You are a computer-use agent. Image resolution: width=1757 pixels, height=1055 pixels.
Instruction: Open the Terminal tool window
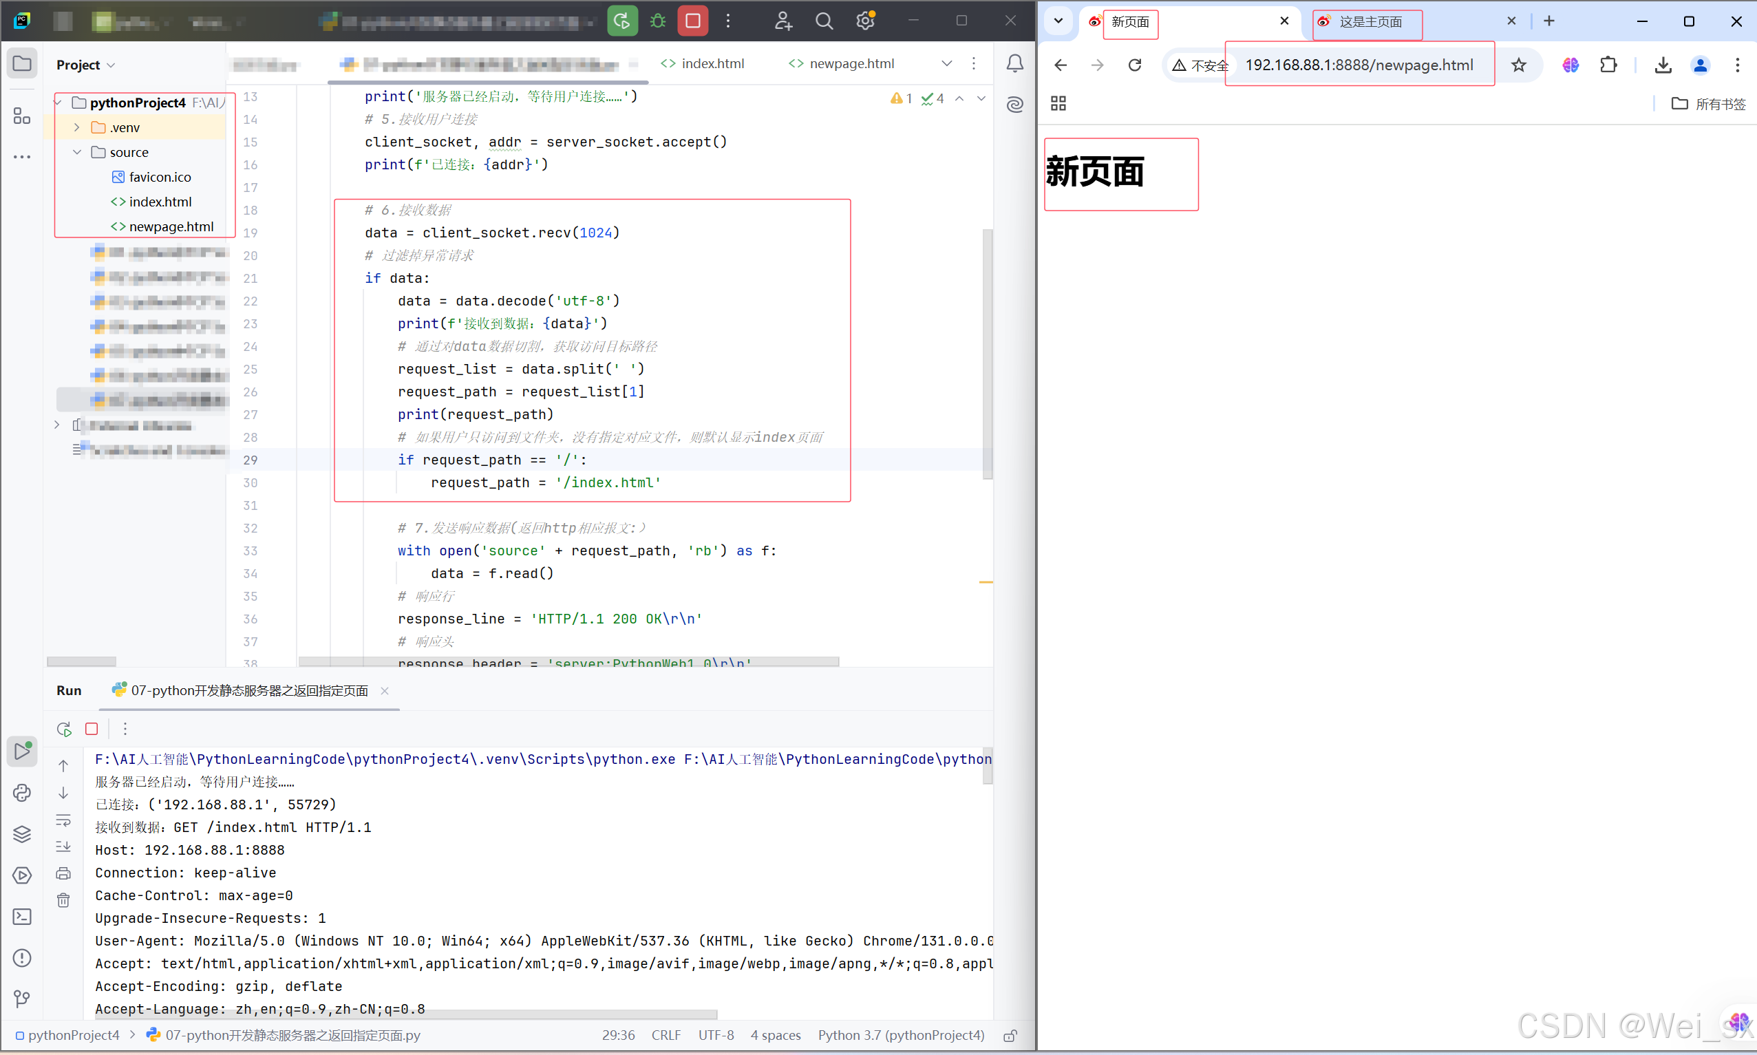(22, 917)
